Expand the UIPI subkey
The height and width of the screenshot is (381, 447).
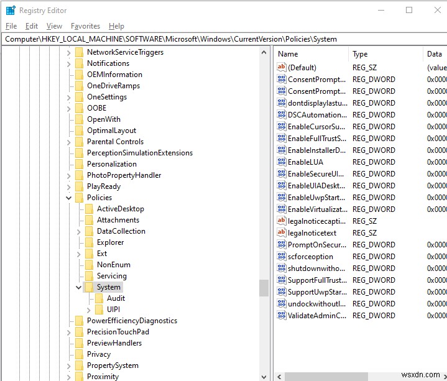89,310
